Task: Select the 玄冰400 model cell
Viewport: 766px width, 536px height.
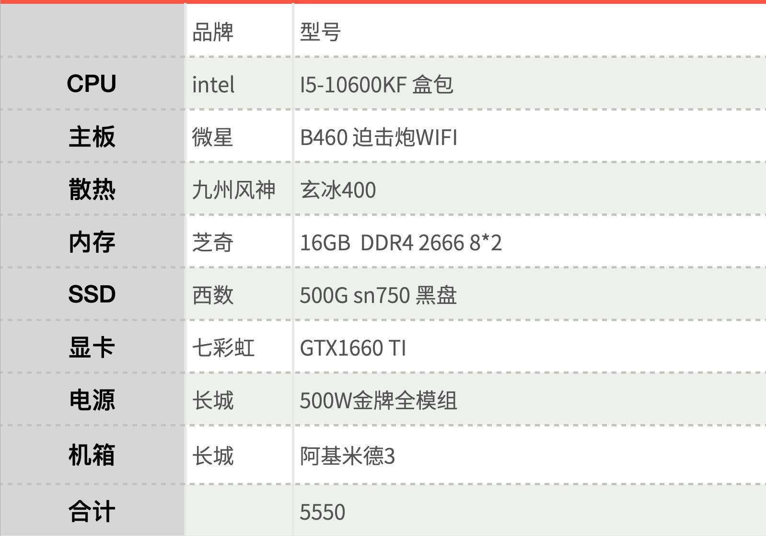Action: (x=338, y=190)
